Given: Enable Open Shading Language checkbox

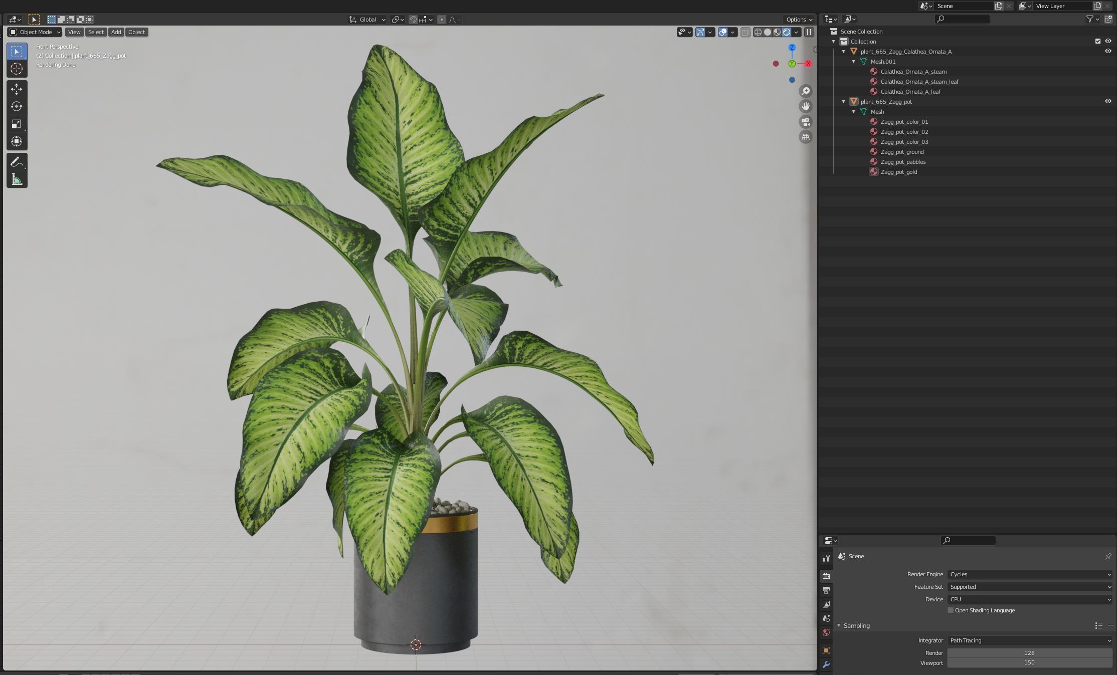Looking at the screenshot, I should tap(950, 610).
